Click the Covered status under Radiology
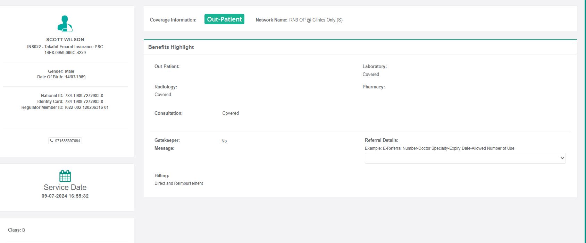This screenshot has width=586, height=243. (x=163, y=95)
